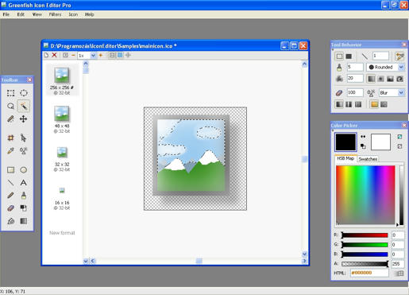
Task: Open the Blur retouch mode dropdown
Action: [x=401, y=92]
